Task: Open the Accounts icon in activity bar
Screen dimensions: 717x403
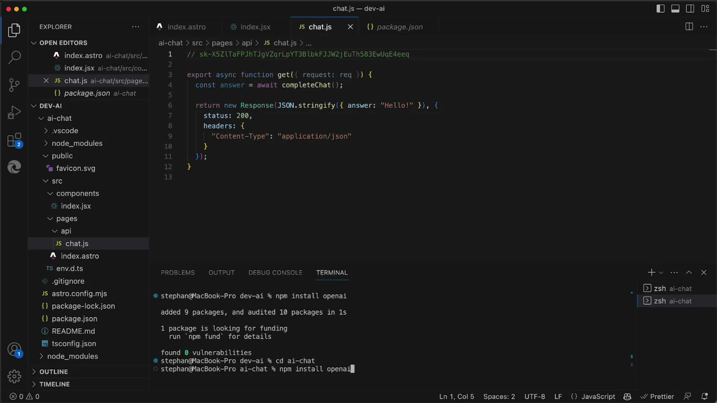Action: (14, 350)
